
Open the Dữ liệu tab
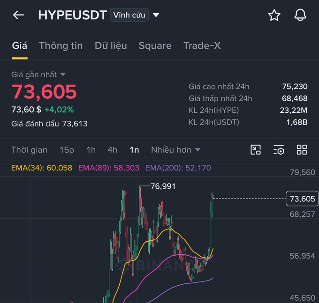111,45
